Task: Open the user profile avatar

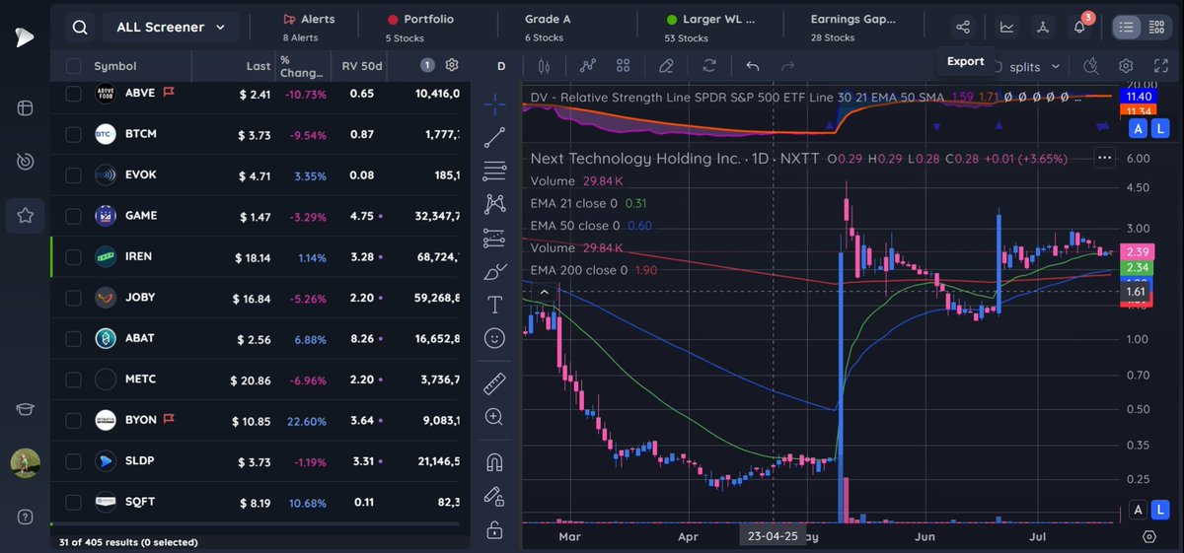Action: point(25,463)
